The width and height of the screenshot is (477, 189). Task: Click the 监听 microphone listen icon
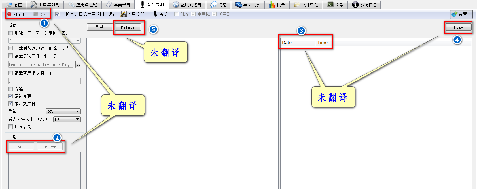155,14
